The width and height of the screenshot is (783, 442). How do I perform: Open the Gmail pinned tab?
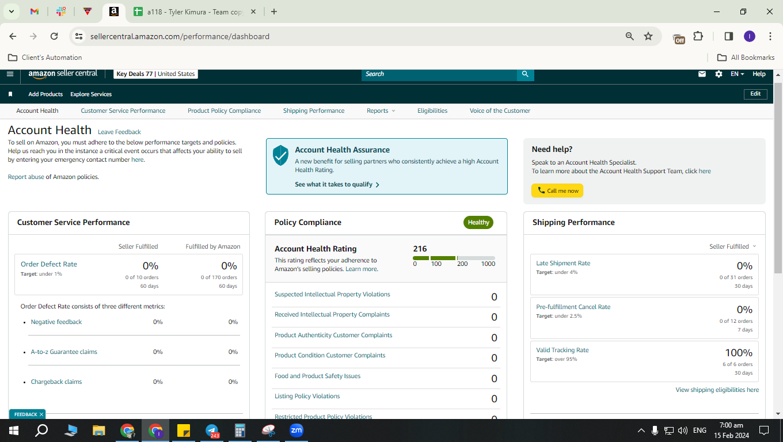[34, 12]
